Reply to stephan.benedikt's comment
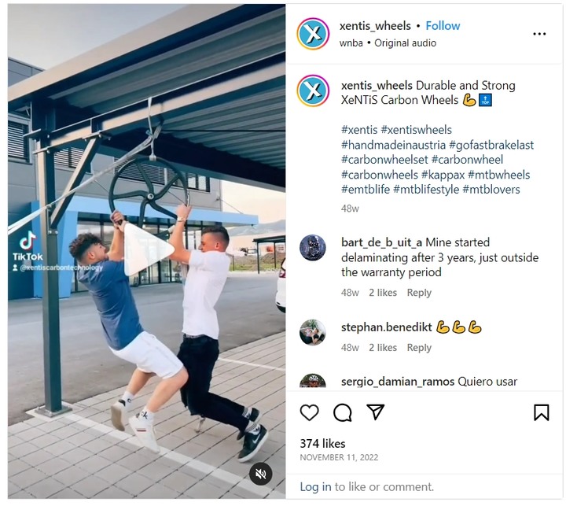Image resolution: width=566 pixels, height=506 pixels. [x=419, y=347]
